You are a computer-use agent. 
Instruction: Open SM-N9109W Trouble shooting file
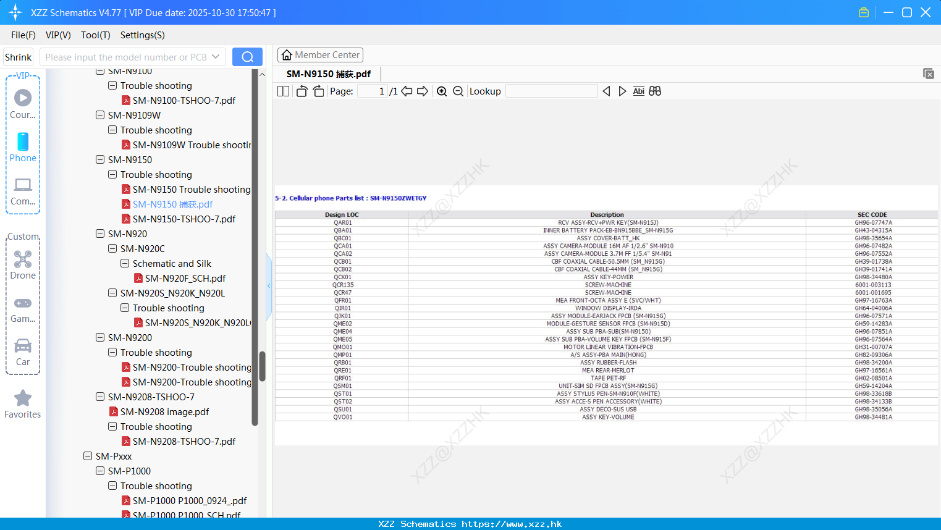[192, 145]
